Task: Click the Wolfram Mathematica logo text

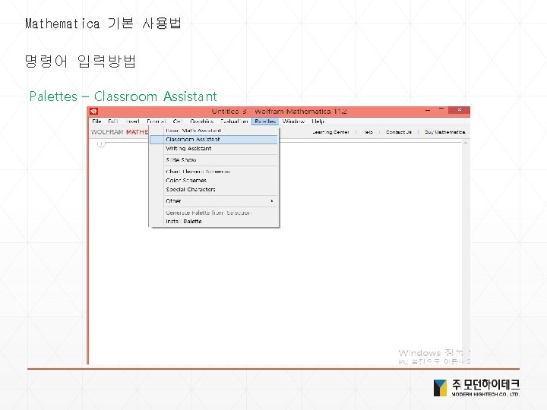Action: click(x=119, y=132)
